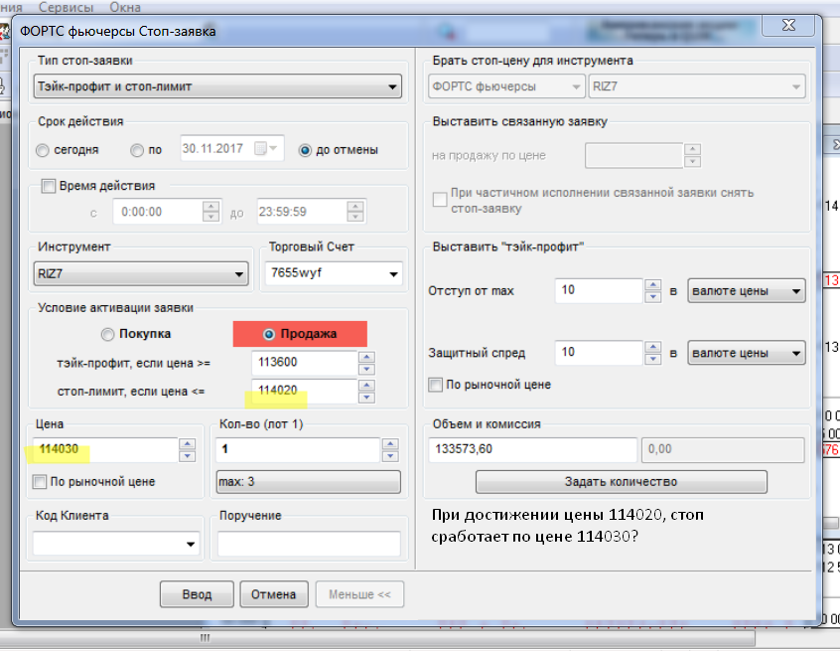
Task: Select the "по" date validity radio button
Action: click(137, 151)
